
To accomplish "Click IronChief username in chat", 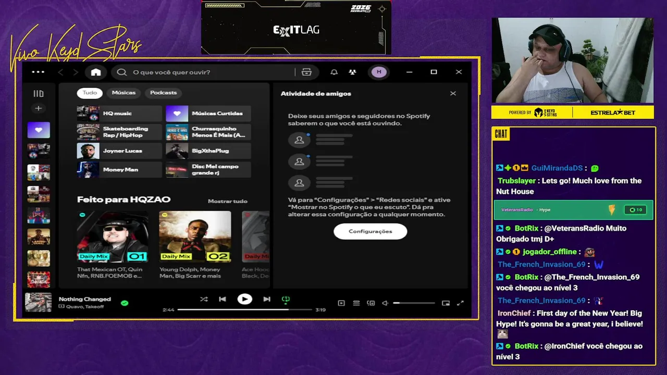I will tap(514, 313).
